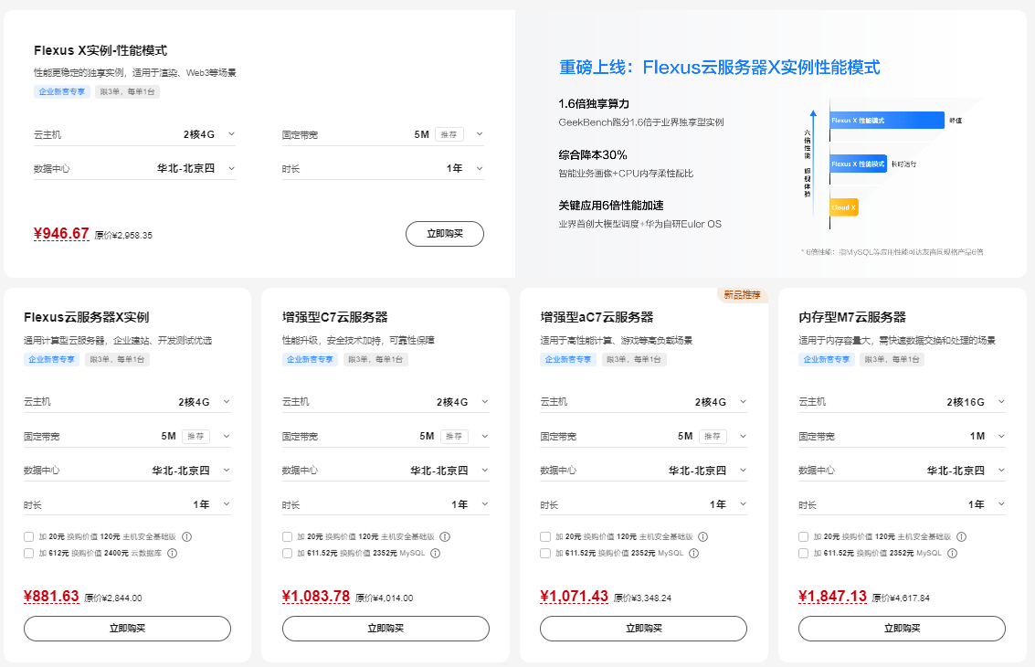
Task: Click the ¥1,071.43 price
Action: [x=575, y=597]
